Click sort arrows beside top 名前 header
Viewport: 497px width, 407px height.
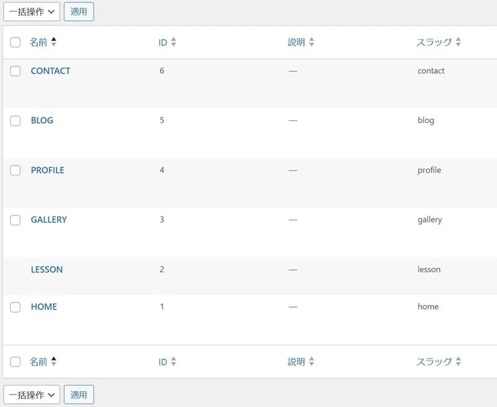(53, 42)
